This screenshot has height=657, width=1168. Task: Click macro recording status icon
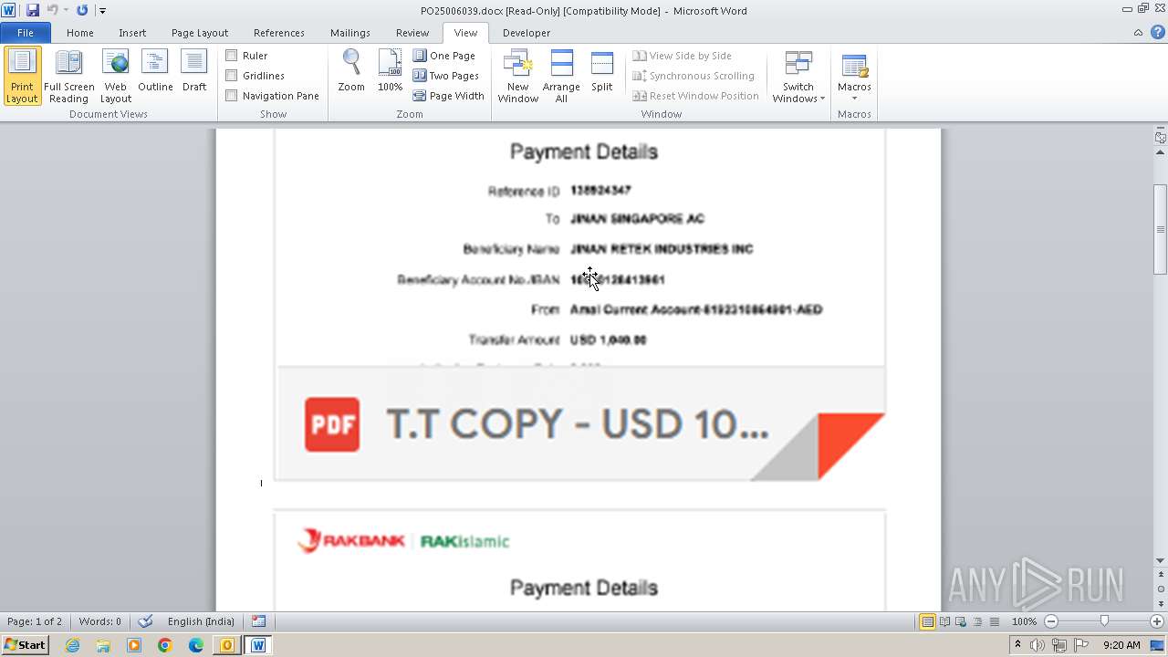click(x=259, y=621)
